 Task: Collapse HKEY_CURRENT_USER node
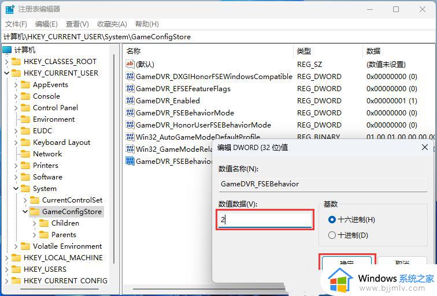(x=7, y=73)
